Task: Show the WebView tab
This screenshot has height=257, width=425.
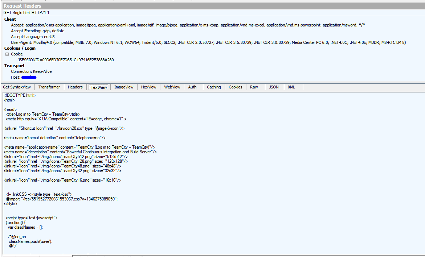Action: (x=172, y=87)
